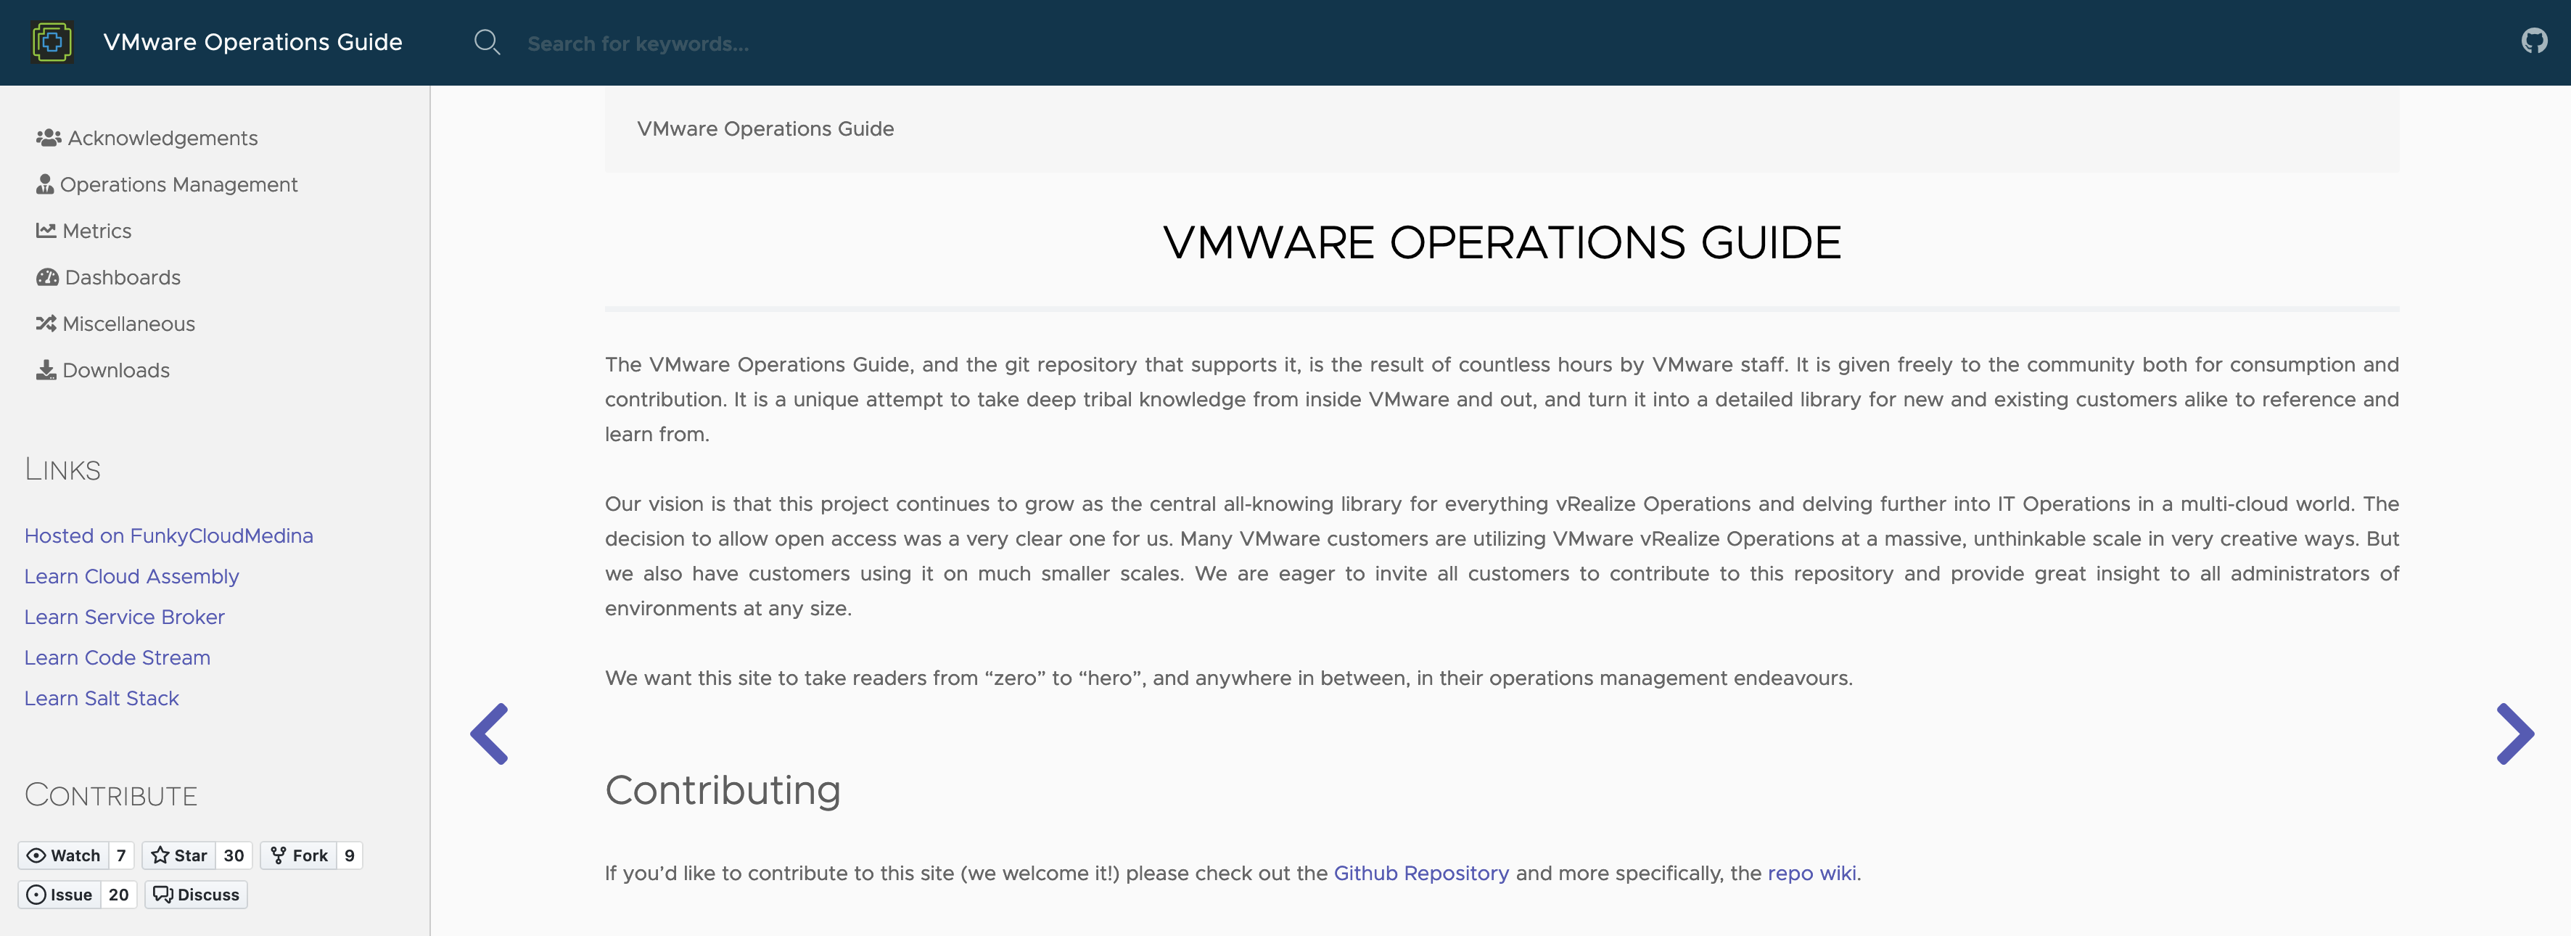Go to next page using right chevron

click(2514, 734)
